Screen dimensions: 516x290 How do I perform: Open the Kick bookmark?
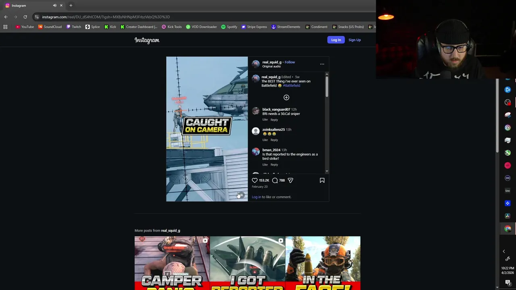coord(110,27)
